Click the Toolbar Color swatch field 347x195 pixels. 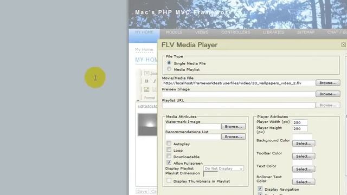[303, 149]
